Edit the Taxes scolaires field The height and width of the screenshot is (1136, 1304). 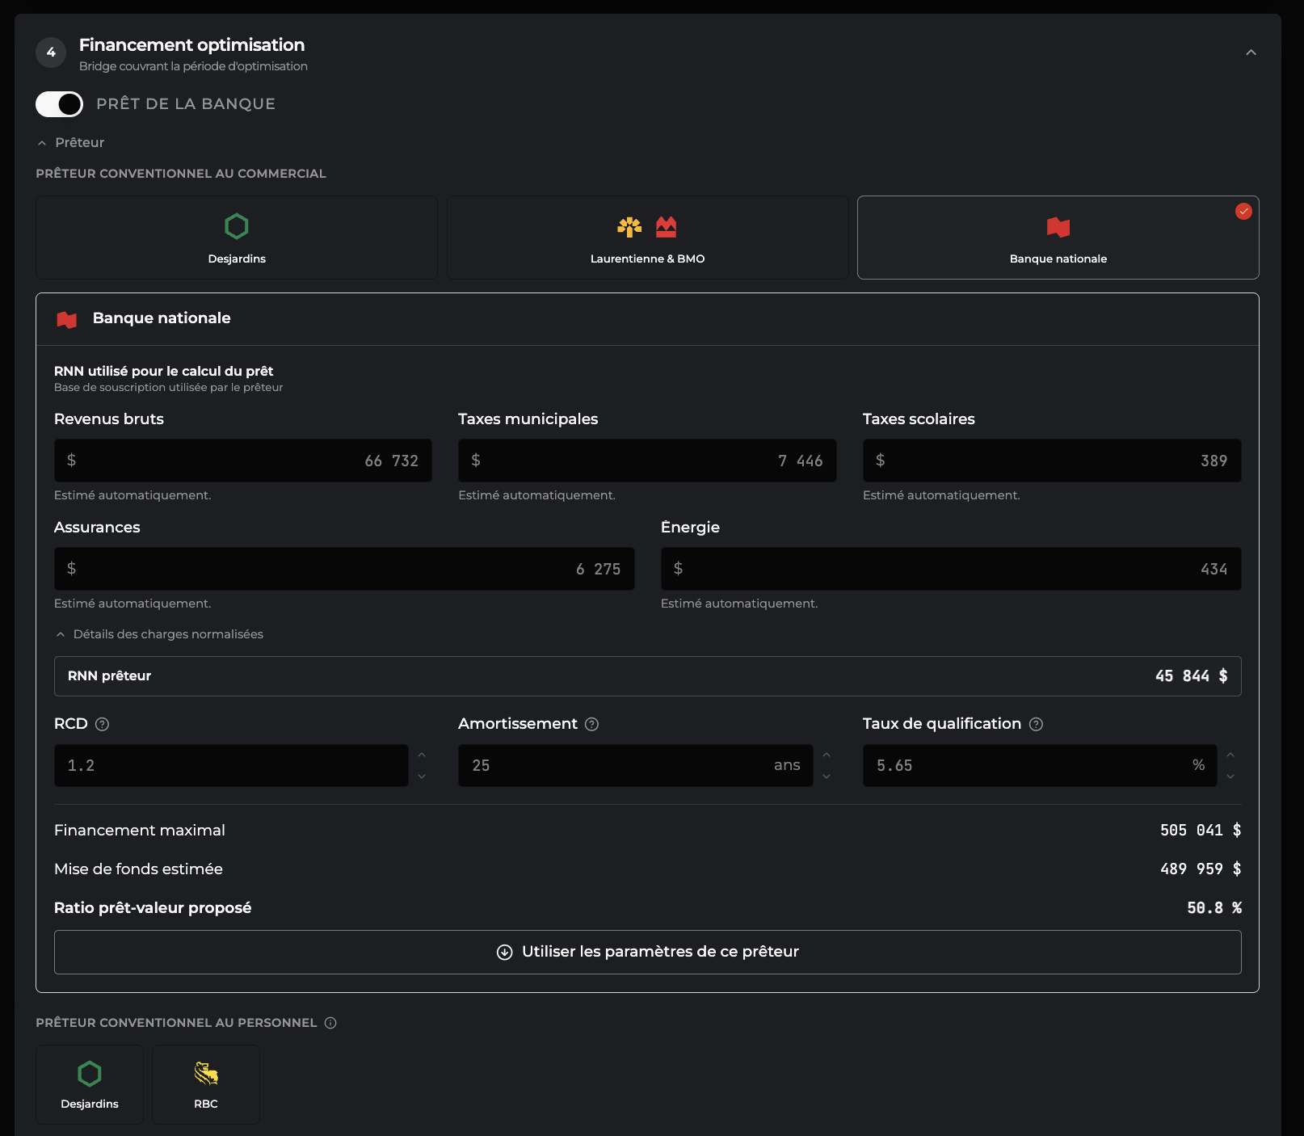[x=1052, y=461]
